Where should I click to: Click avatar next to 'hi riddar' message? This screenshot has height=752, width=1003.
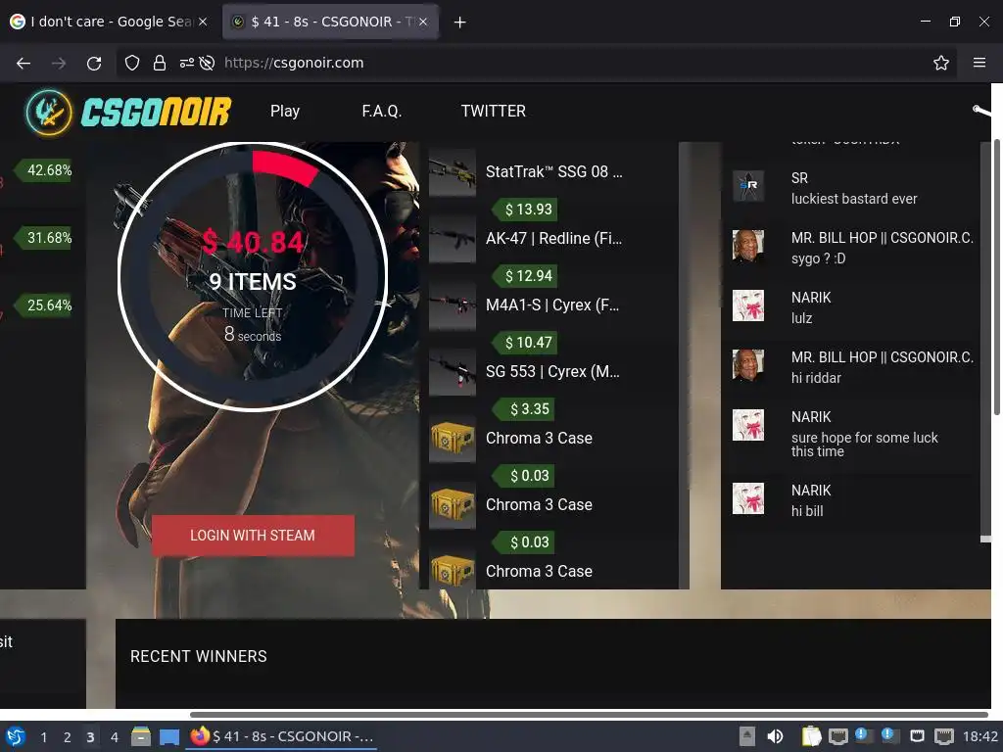coord(747,365)
